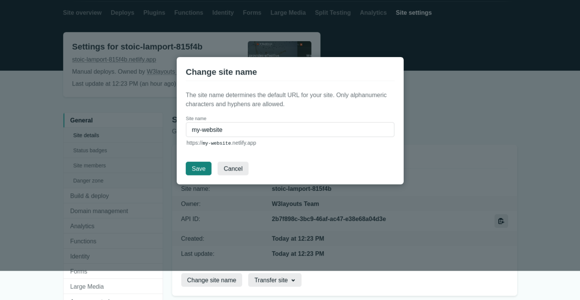Open the Transfer site dropdown
580x300 pixels.
[275, 280]
